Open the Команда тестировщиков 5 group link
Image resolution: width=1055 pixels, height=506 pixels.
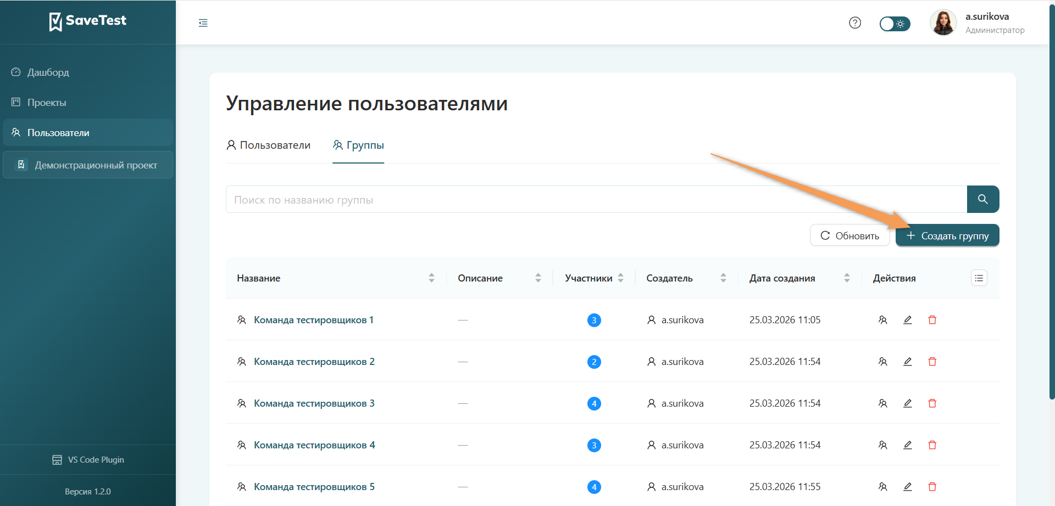point(314,486)
